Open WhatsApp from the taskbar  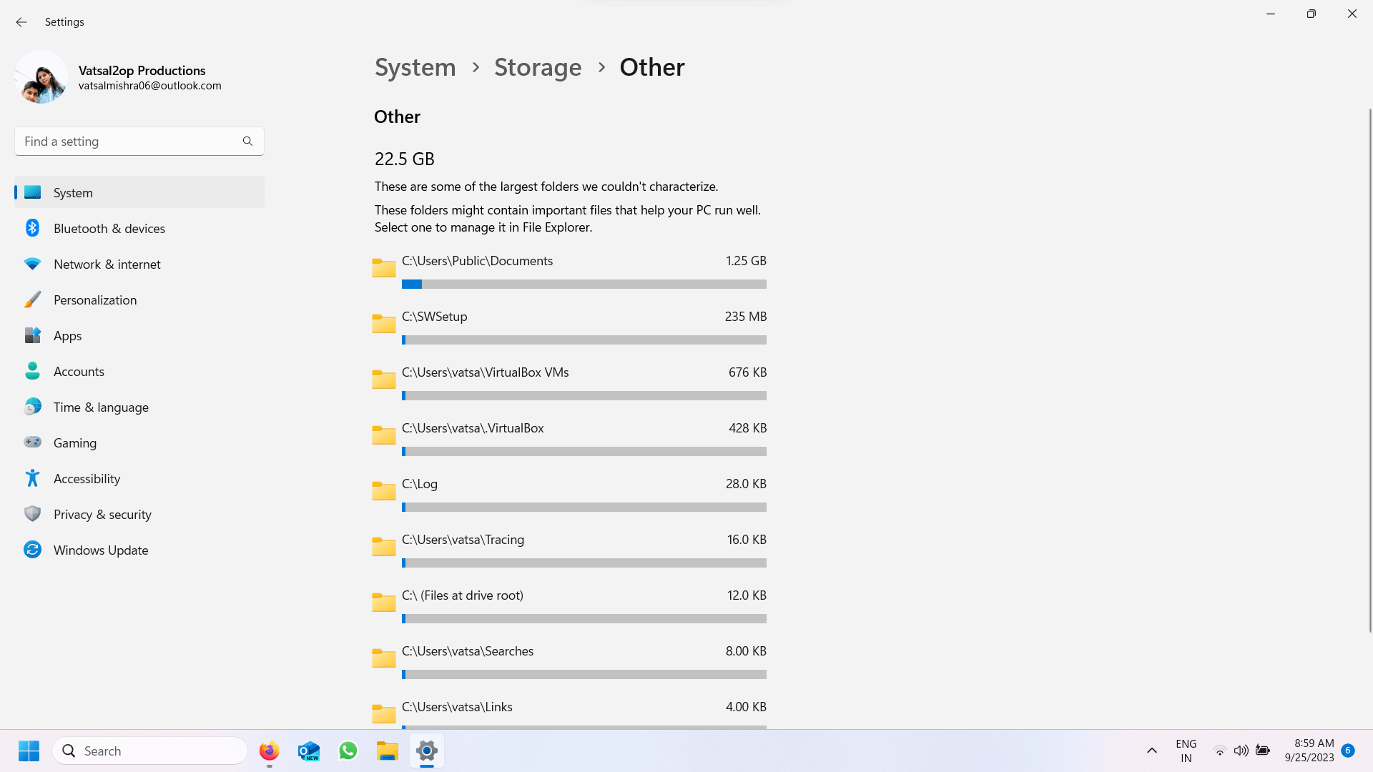click(x=348, y=751)
